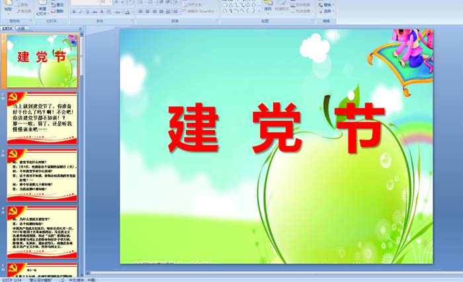Click the character spacing icon
Image resolution: width=463 pixels, height=282 pixels.
click(x=108, y=12)
